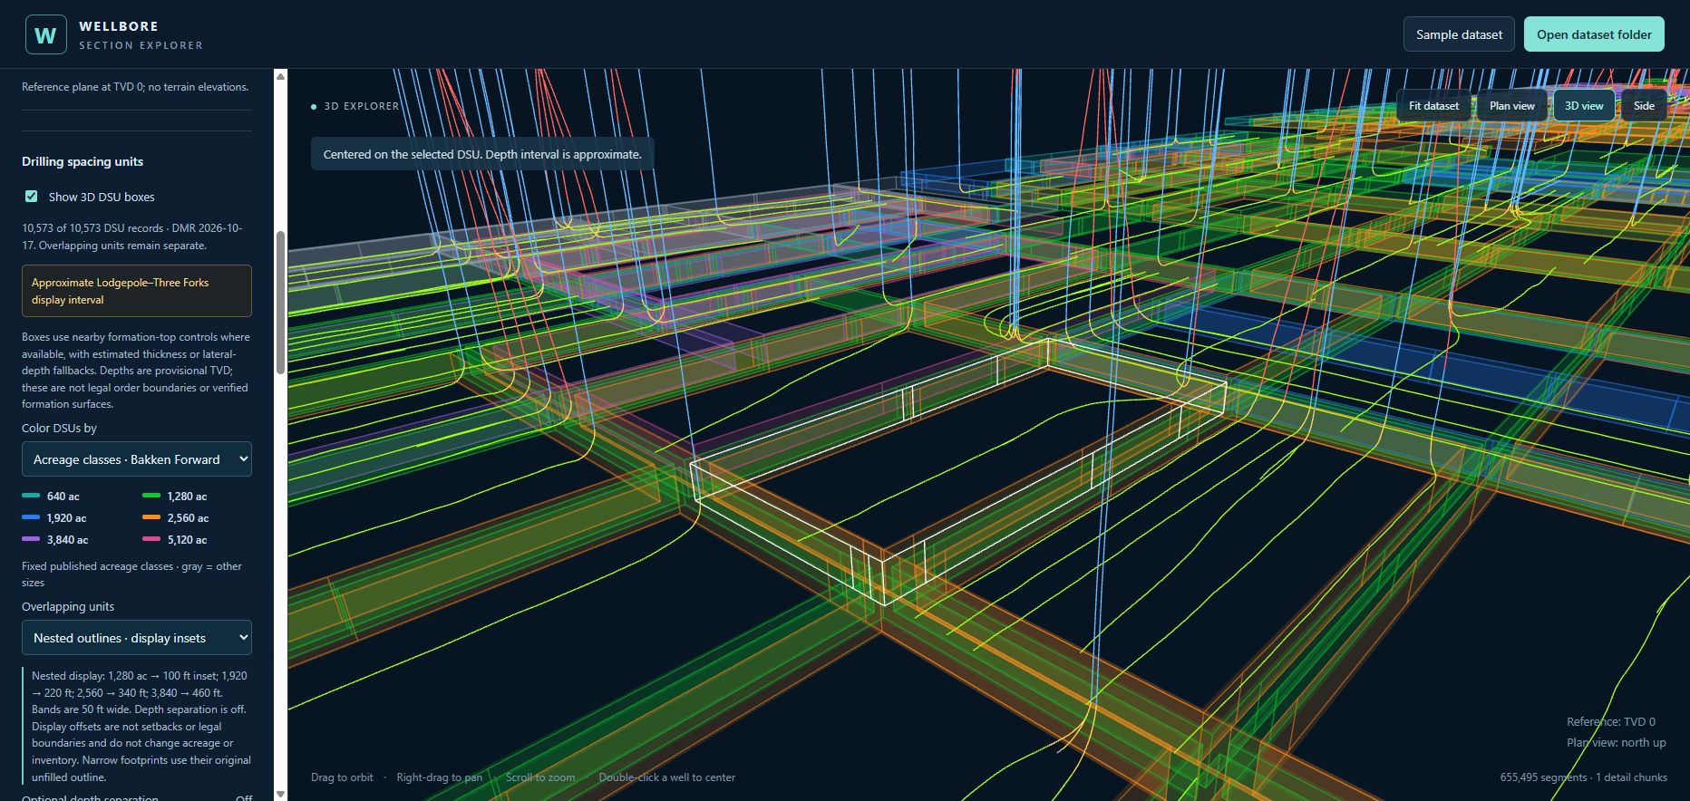
Task: Load the Sample dataset
Action: coord(1459,34)
